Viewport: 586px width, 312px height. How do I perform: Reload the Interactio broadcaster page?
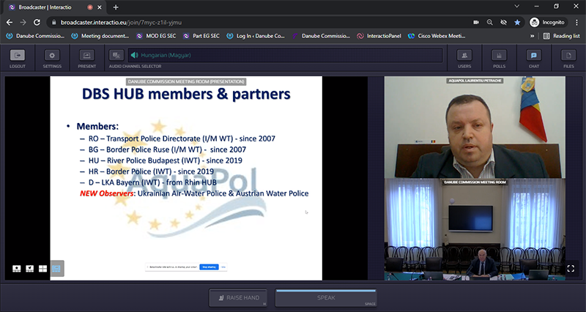pyautogui.click(x=37, y=23)
